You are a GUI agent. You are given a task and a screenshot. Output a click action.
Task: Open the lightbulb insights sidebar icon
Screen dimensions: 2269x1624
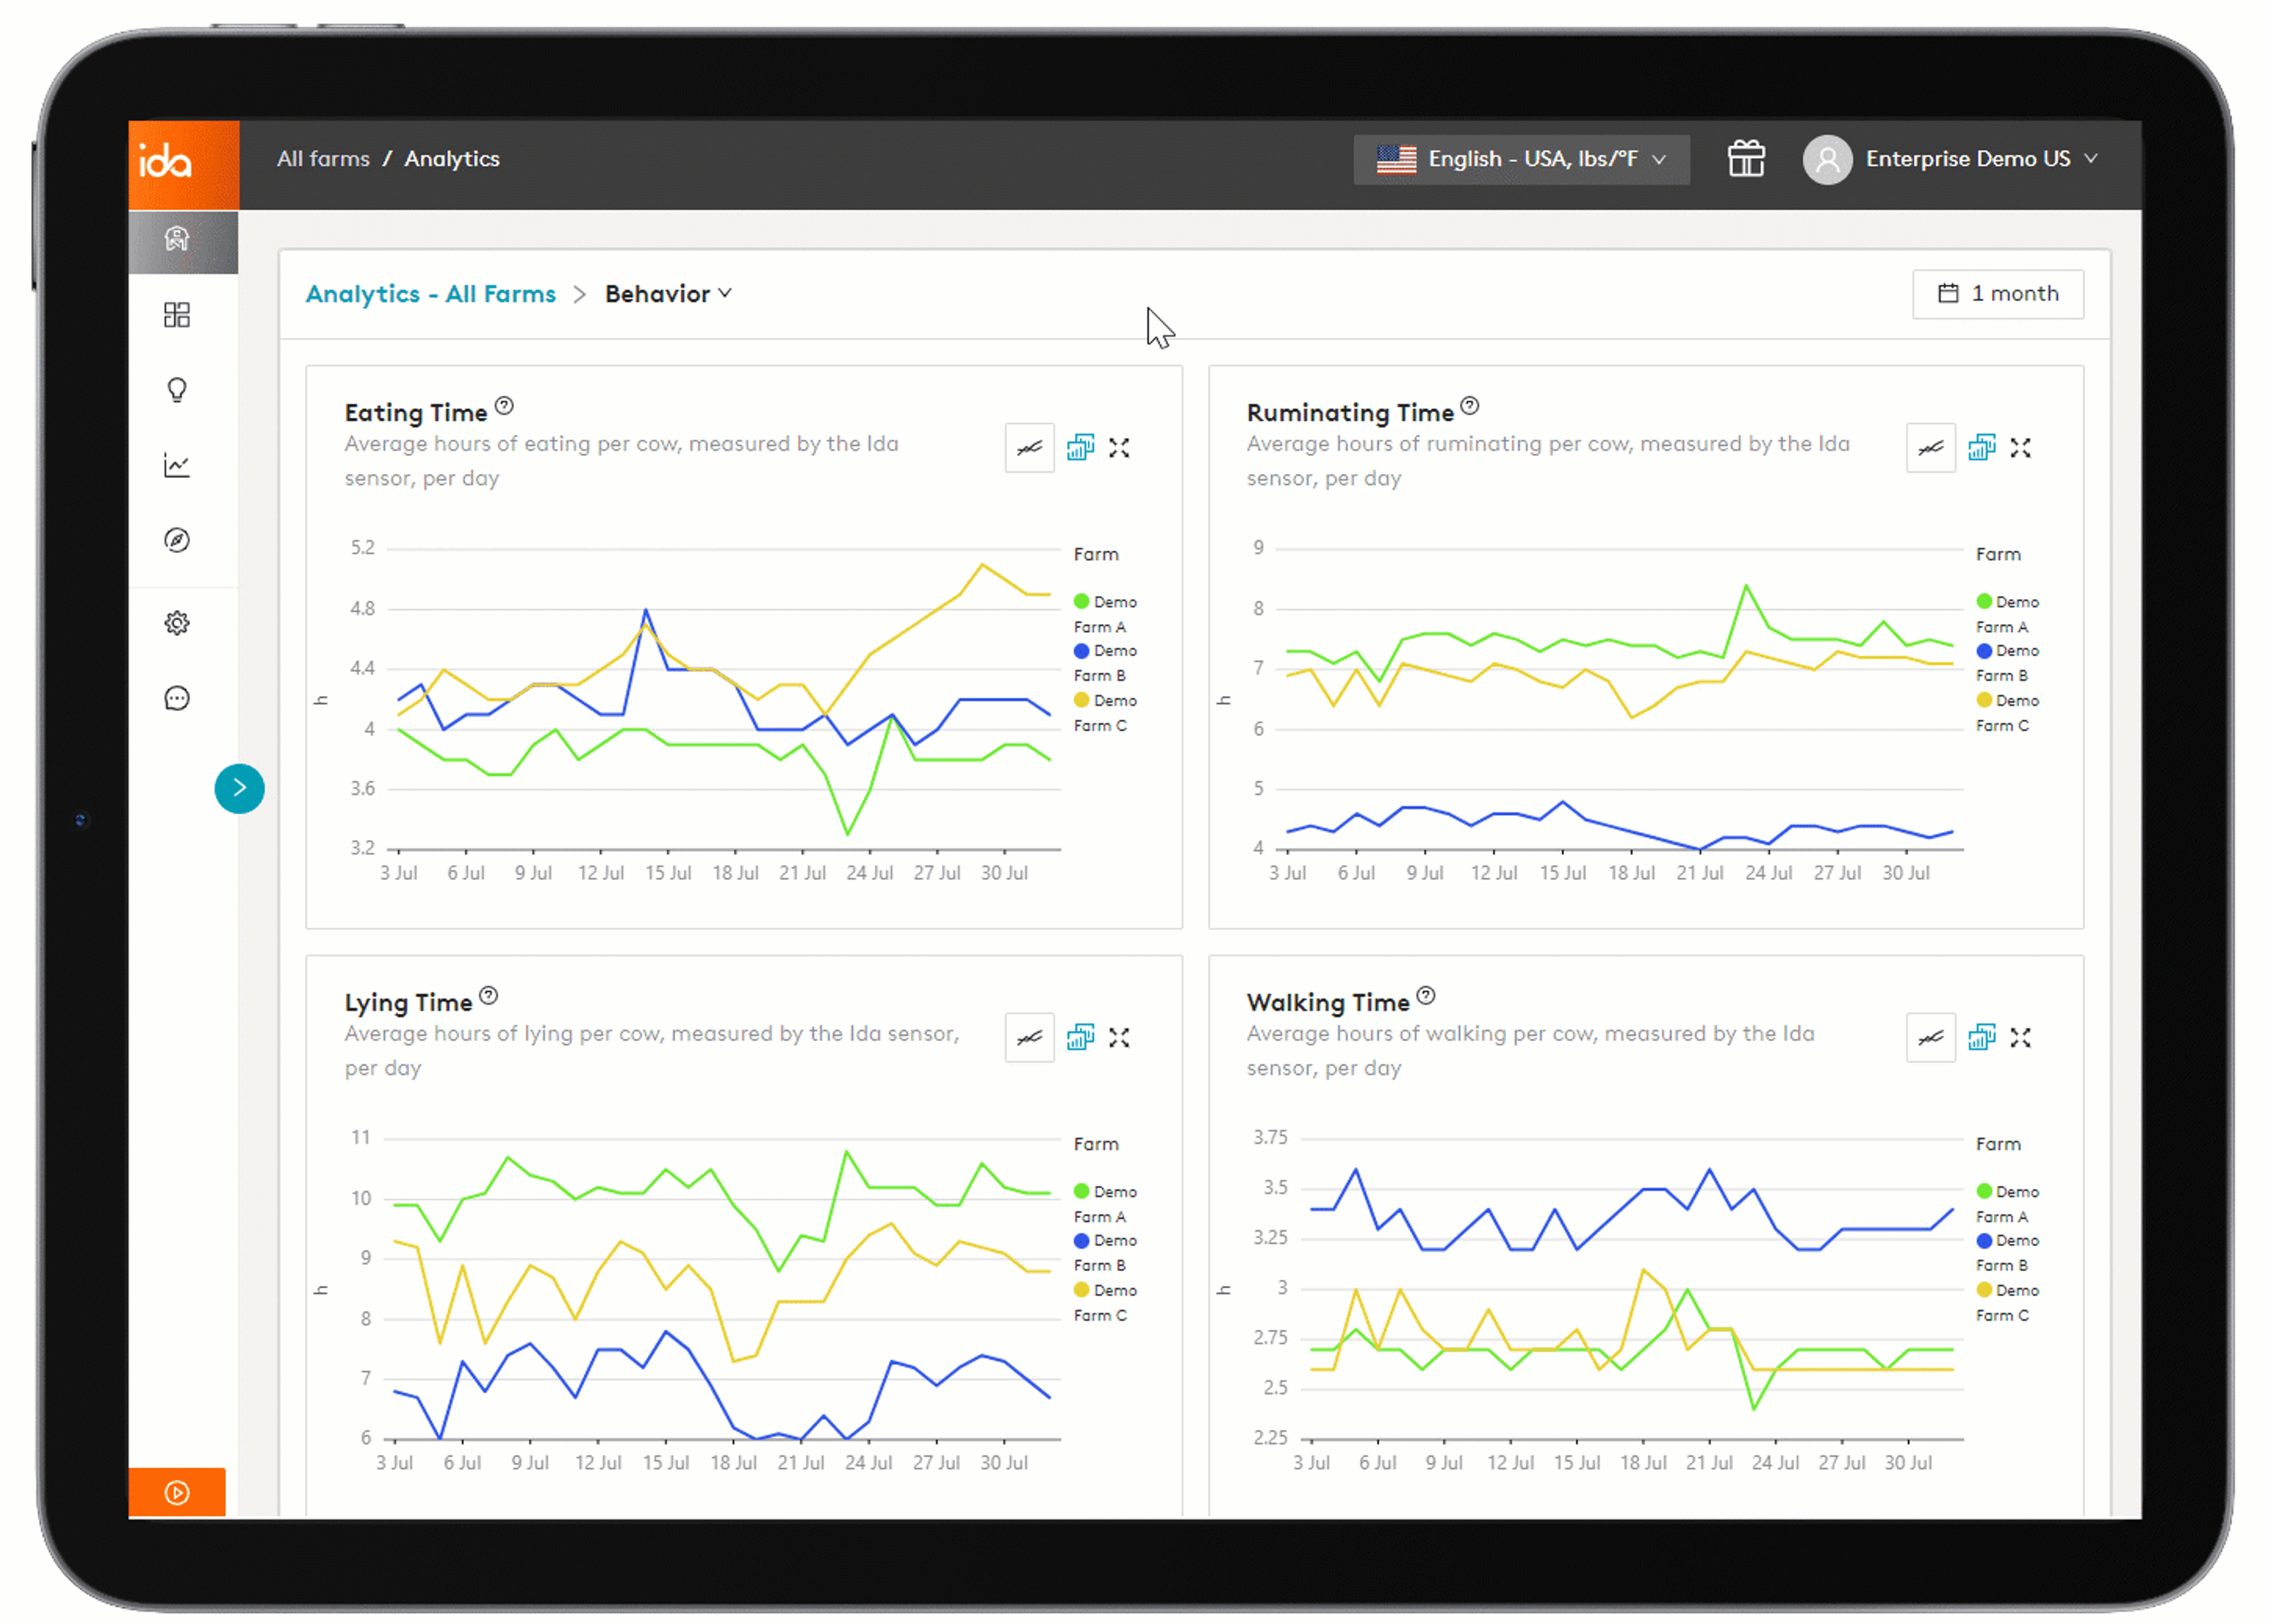click(177, 390)
